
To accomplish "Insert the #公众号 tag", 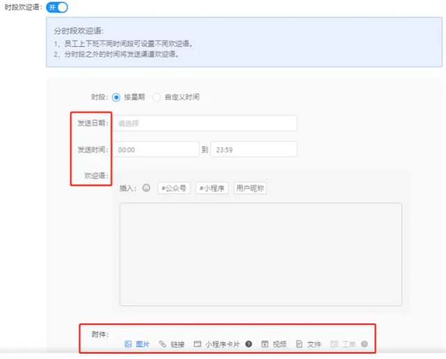I will (x=174, y=188).
